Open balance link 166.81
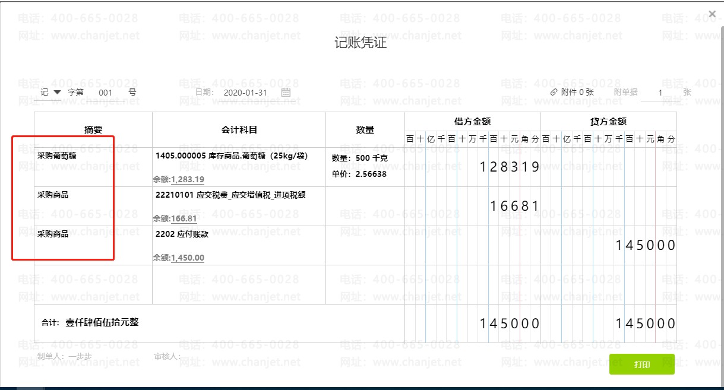This screenshot has height=390, width=724. coord(184,218)
